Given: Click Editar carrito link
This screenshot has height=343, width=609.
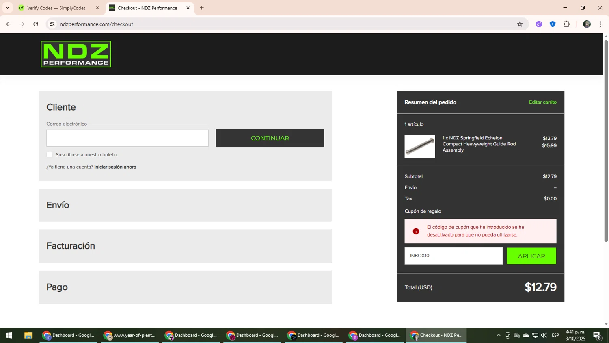Looking at the screenshot, I should (543, 102).
